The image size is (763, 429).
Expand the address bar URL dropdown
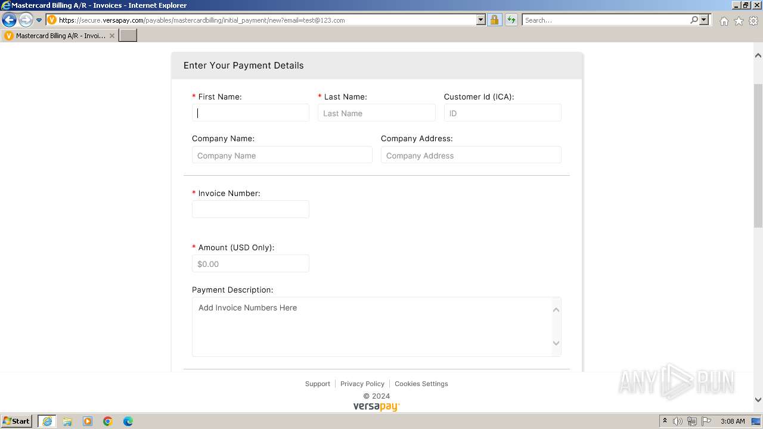tap(481, 20)
